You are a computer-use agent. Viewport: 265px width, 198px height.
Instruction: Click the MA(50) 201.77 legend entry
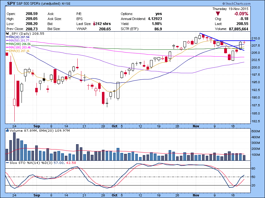click(17, 41)
